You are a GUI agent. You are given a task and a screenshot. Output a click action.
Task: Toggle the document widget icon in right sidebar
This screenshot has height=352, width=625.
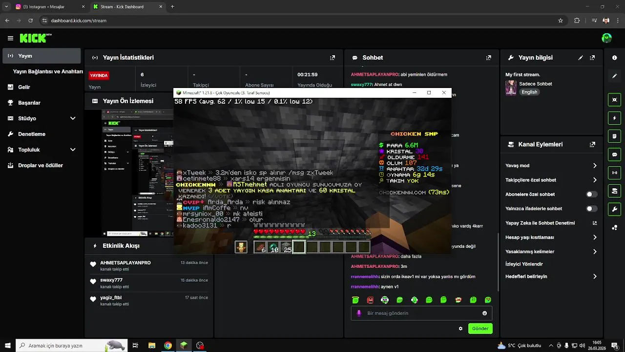click(615, 136)
